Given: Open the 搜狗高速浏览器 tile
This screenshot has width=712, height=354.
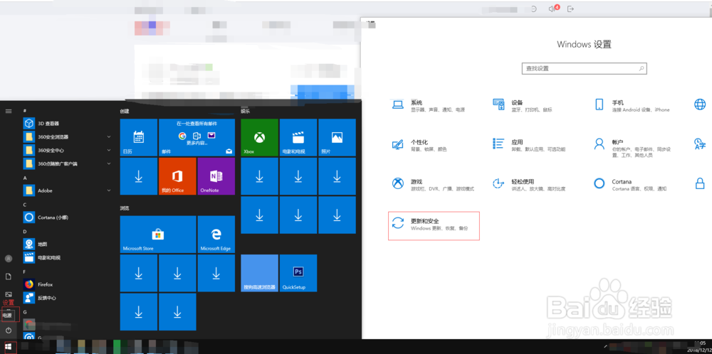Looking at the screenshot, I should click(x=259, y=273).
